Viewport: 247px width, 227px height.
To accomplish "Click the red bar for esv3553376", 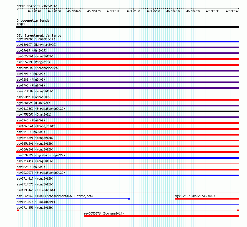I will click(162, 216).
